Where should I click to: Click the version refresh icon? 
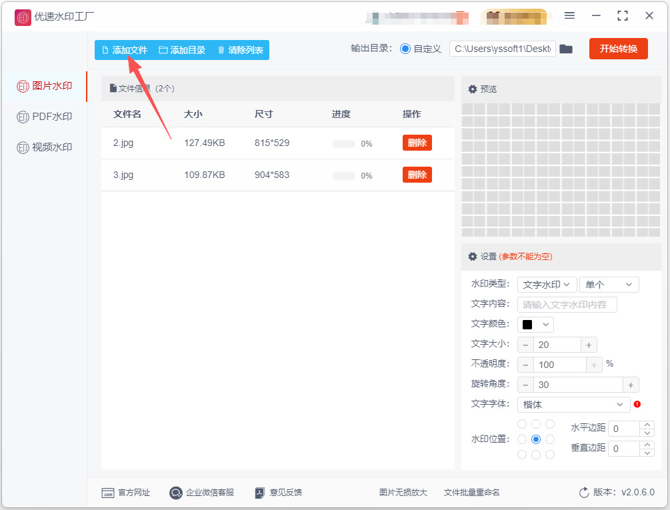[584, 493]
